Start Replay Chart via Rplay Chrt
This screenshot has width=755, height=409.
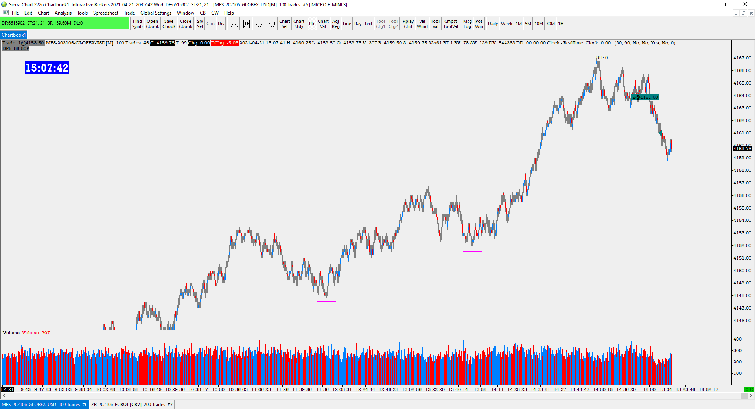pos(408,24)
